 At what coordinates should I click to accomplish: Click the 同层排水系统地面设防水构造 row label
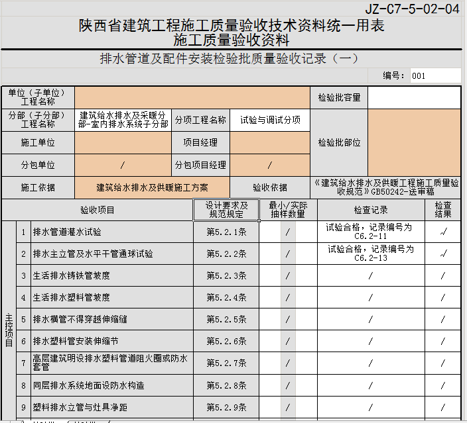[x=112, y=385]
